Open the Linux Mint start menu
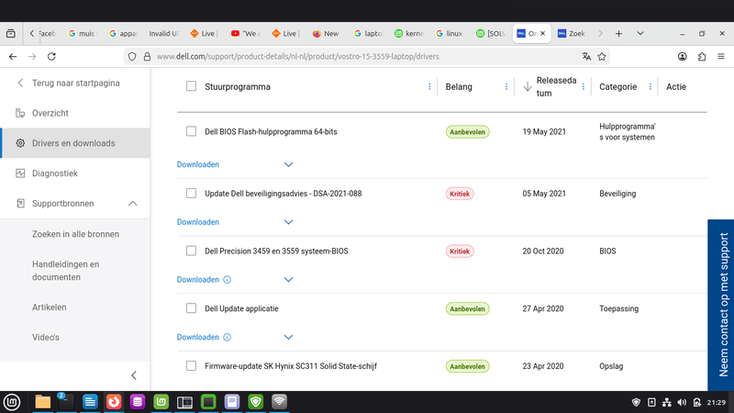 point(12,402)
